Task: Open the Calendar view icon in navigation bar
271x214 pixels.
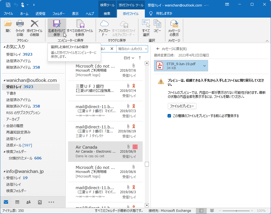Action: pyautogui.click(x=17, y=202)
